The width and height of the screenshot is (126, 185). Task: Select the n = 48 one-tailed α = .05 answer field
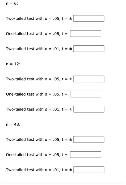86,155
